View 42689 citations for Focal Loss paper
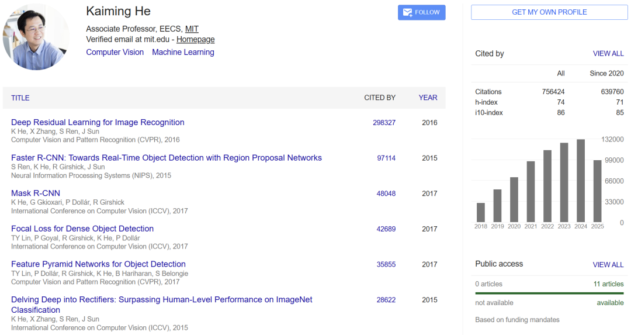 pos(386,229)
